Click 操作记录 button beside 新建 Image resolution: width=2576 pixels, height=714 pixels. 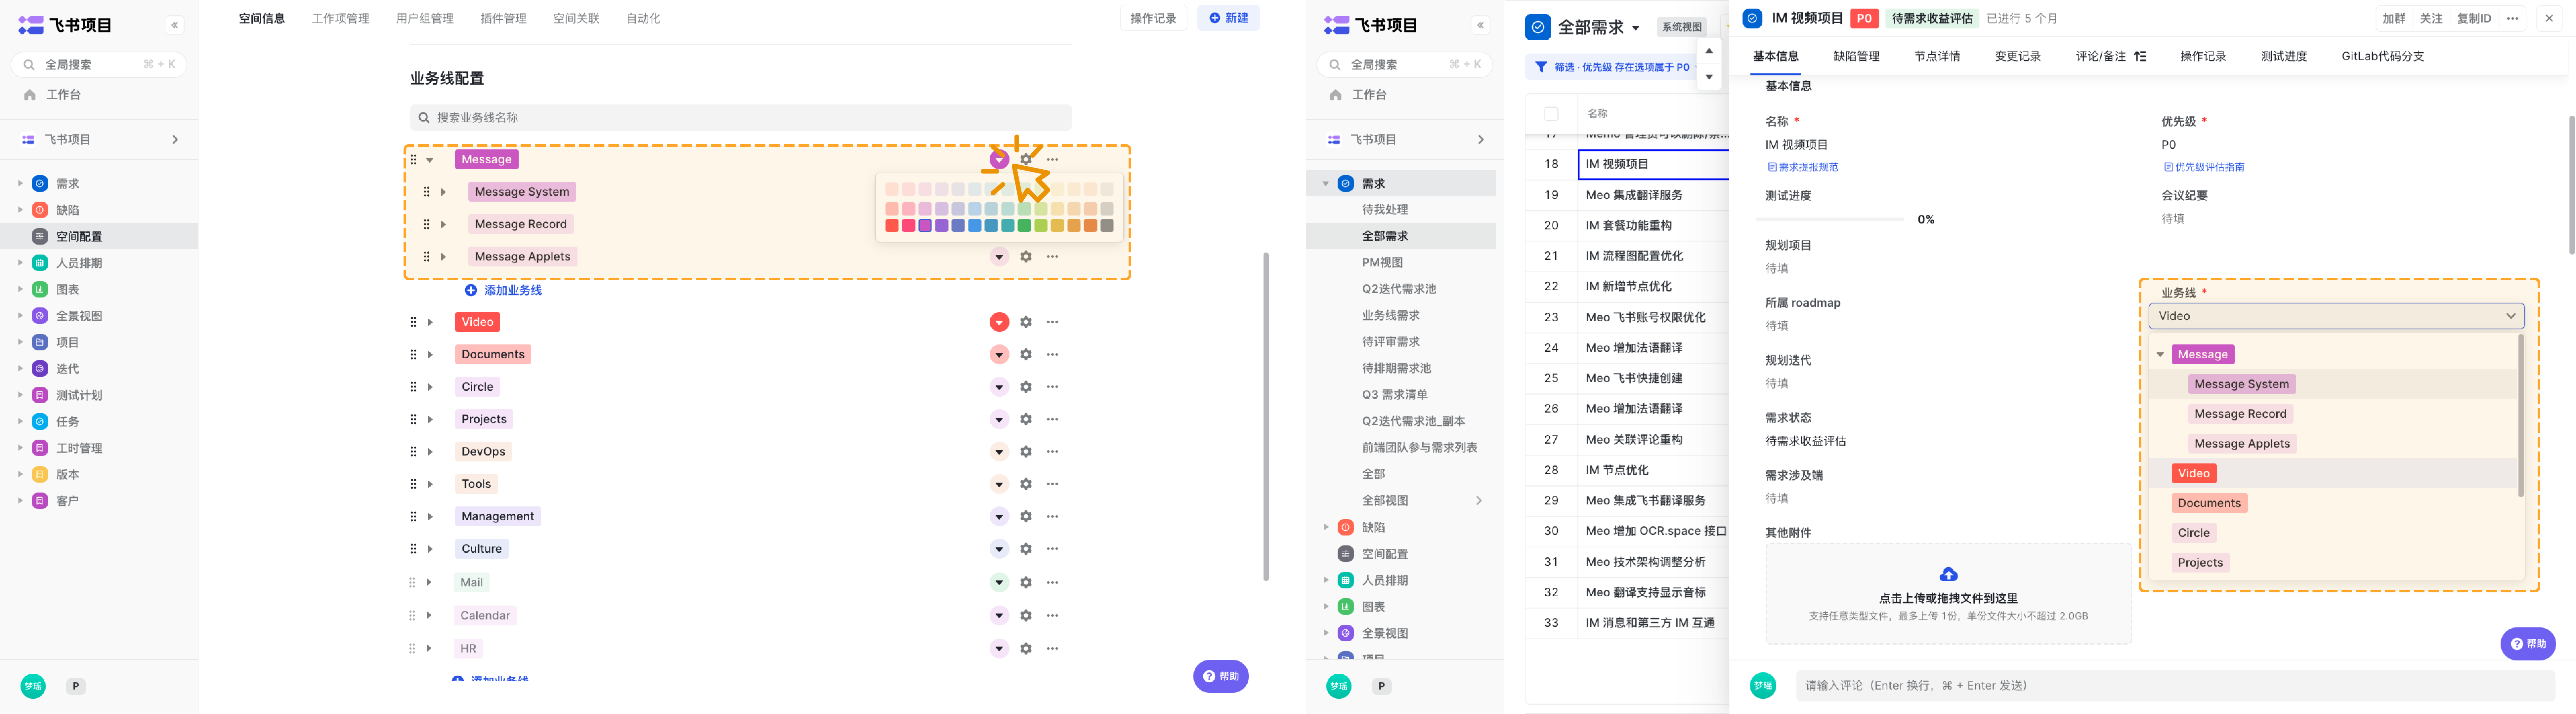(1153, 18)
